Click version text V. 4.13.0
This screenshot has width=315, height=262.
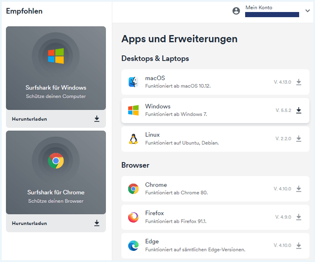282,82
